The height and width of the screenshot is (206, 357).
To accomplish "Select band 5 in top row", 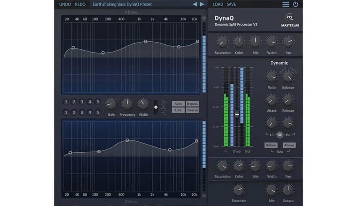I will click(x=98, y=102).
